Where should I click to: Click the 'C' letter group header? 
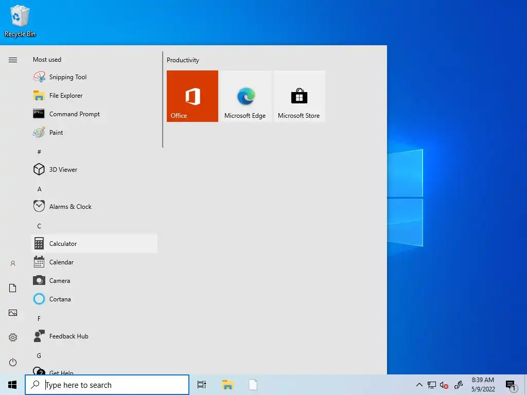click(x=39, y=226)
